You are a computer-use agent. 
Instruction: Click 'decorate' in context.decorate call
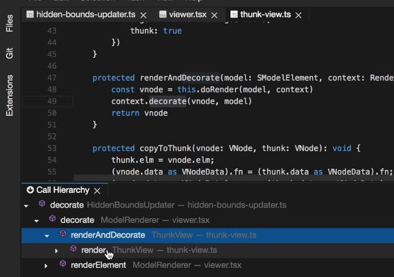pyautogui.click(x=167, y=101)
